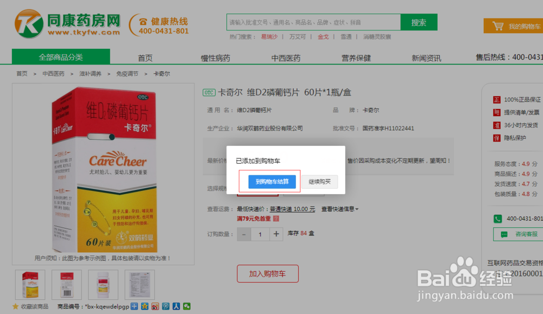Click hot search term 易瑞沙
The image size is (543, 314).
coord(269,37)
